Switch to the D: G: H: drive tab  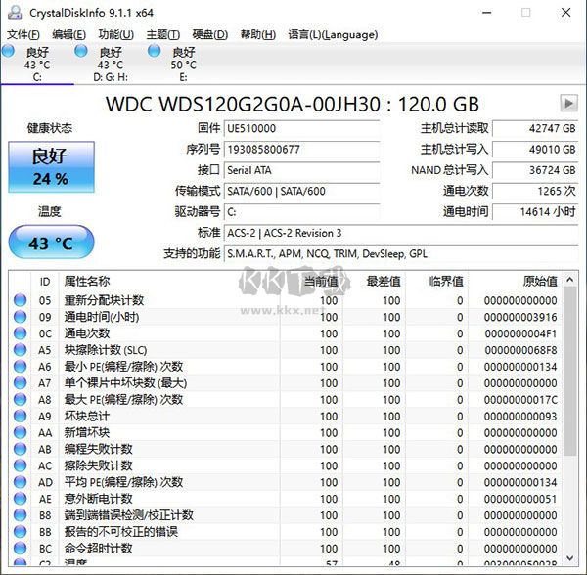[111, 64]
